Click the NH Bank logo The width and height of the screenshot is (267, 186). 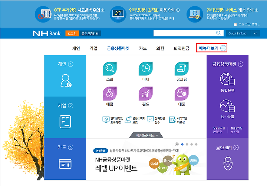tap(46, 33)
